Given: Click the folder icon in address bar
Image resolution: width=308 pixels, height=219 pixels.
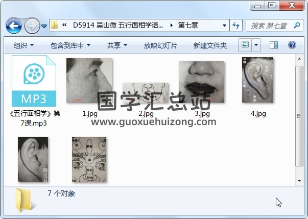Looking at the screenshot, I should (x=54, y=25).
